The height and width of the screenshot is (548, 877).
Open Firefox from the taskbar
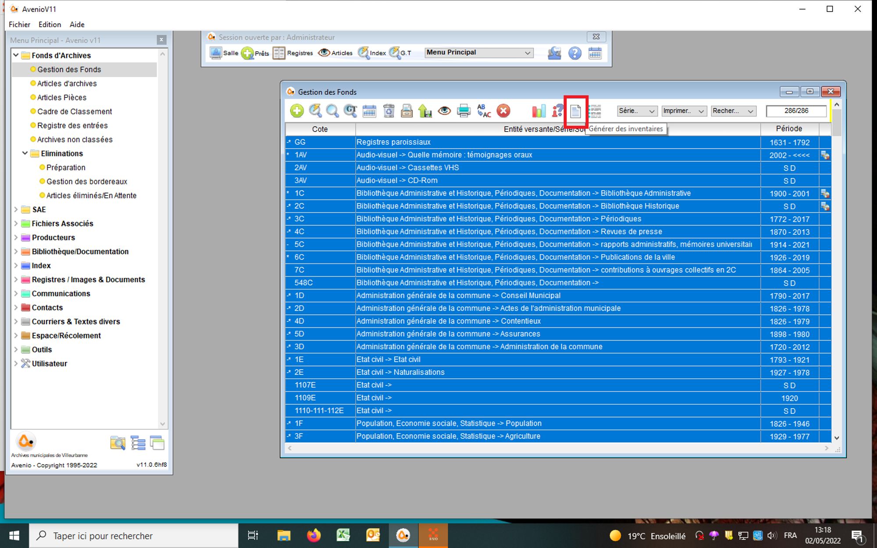pos(314,535)
